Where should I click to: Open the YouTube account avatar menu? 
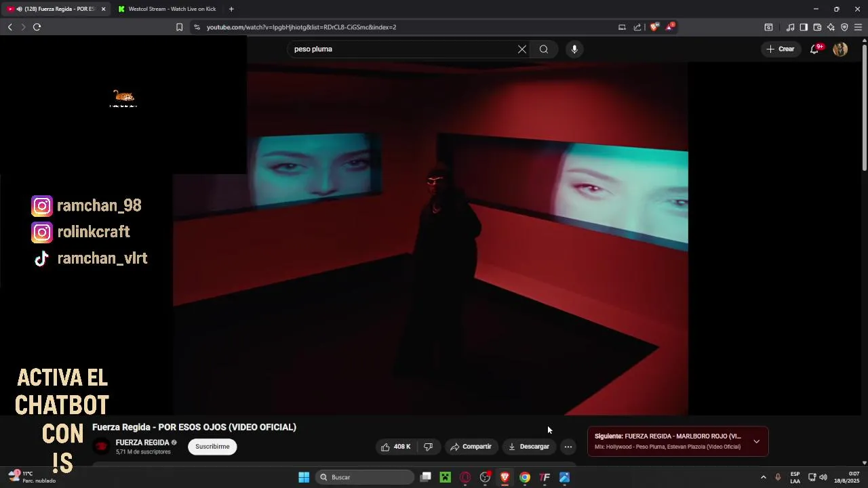click(840, 49)
